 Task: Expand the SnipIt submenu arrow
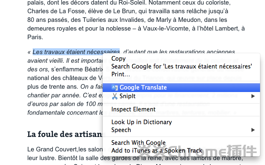click(x=253, y=96)
